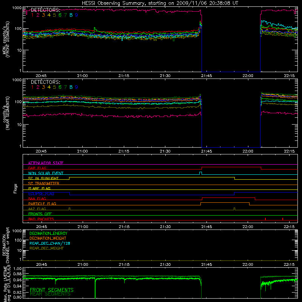This screenshot has width=302, height=302.
Task: Click the 0.98 value on the livetime axis
Action: tap(18, 274)
